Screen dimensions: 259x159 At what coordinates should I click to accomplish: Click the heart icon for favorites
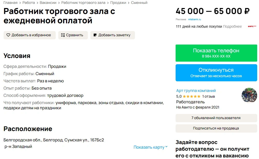[x=8, y=35]
